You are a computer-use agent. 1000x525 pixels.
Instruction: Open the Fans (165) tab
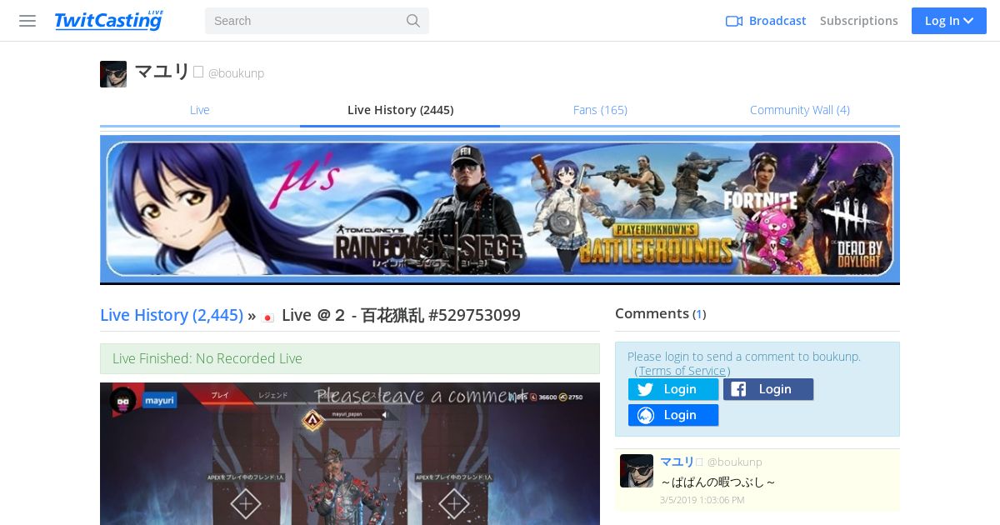pyautogui.click(x=600, y=110)
